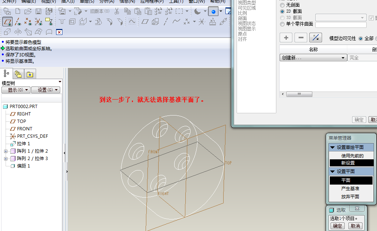Select 放弃平面 in menu manager
Image resolution: width=377 pixels, height=231 pixels.
click(x=351, y=196)
